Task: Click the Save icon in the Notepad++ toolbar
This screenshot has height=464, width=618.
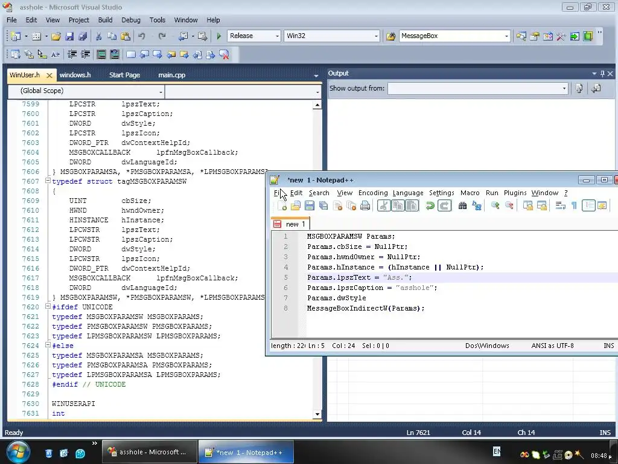Action: pyautogui.click(x=310, y=205)
